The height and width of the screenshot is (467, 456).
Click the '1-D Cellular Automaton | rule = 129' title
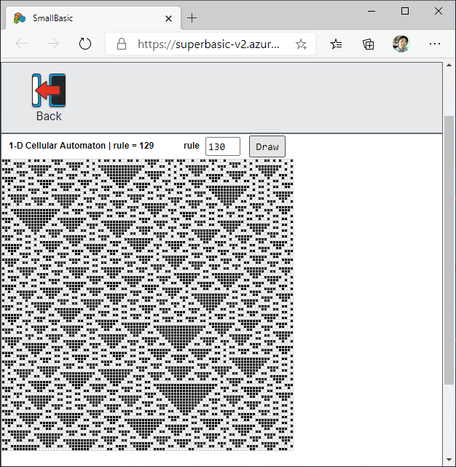tap(82, 146)
